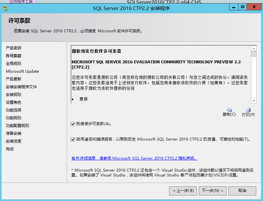Maximize the SQL Server setup window
The height and width of the screenshot is (201, 263).
tap(243, 7)
